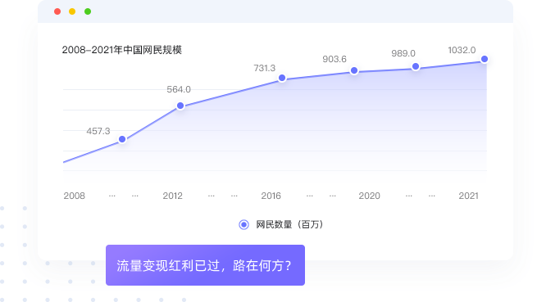Click the 网民数量（百万）legend label

pos(289,225)
